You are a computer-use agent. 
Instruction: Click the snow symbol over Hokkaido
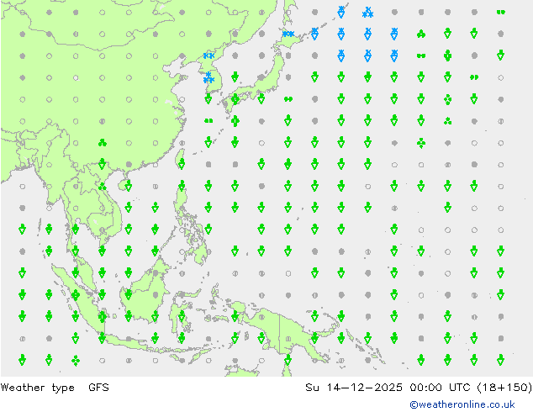point(288,34)
